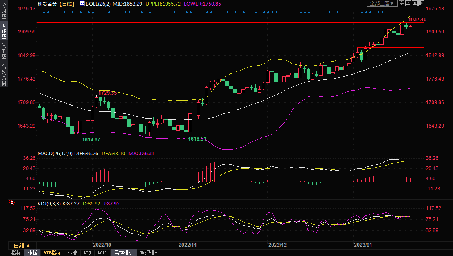Click the crosshair cursor icon

coord(401,3)
